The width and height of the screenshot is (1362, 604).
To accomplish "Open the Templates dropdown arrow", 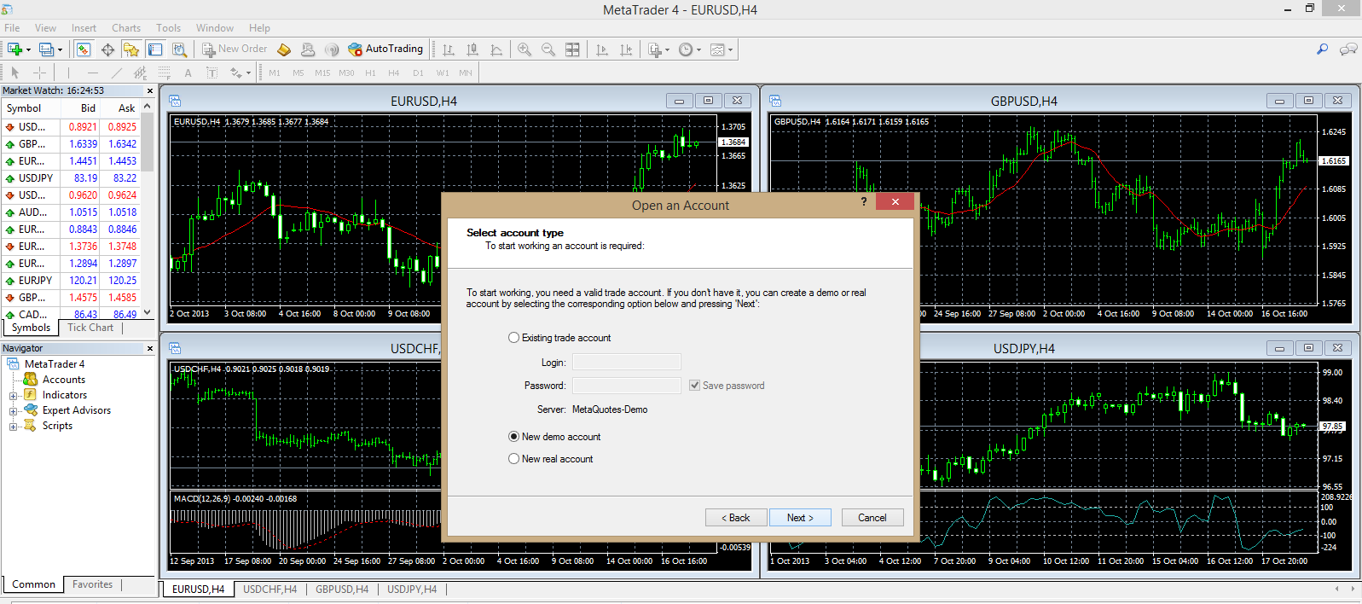I will (x=730, y=49).
